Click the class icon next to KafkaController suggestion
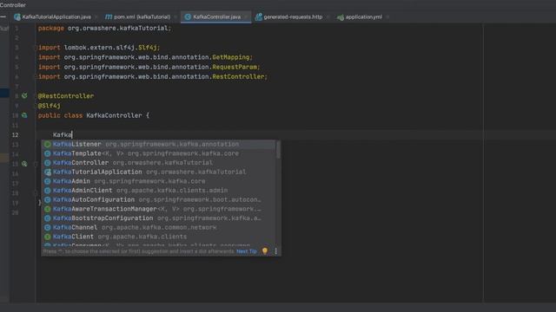556x312 pixels. click(x=48, y=163)
